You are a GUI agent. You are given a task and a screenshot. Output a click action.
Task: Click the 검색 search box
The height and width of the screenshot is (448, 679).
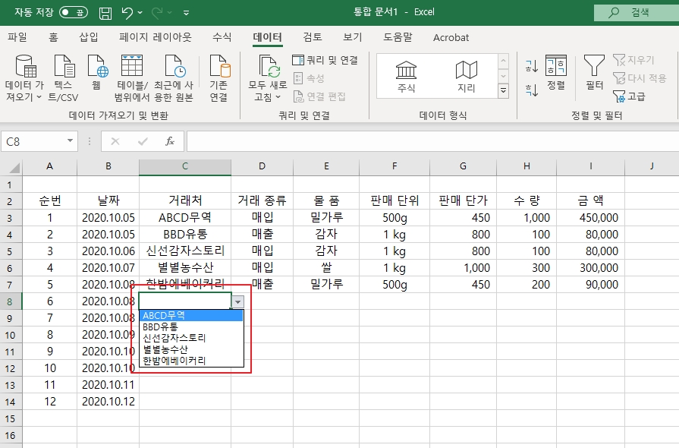click(637, 13)
